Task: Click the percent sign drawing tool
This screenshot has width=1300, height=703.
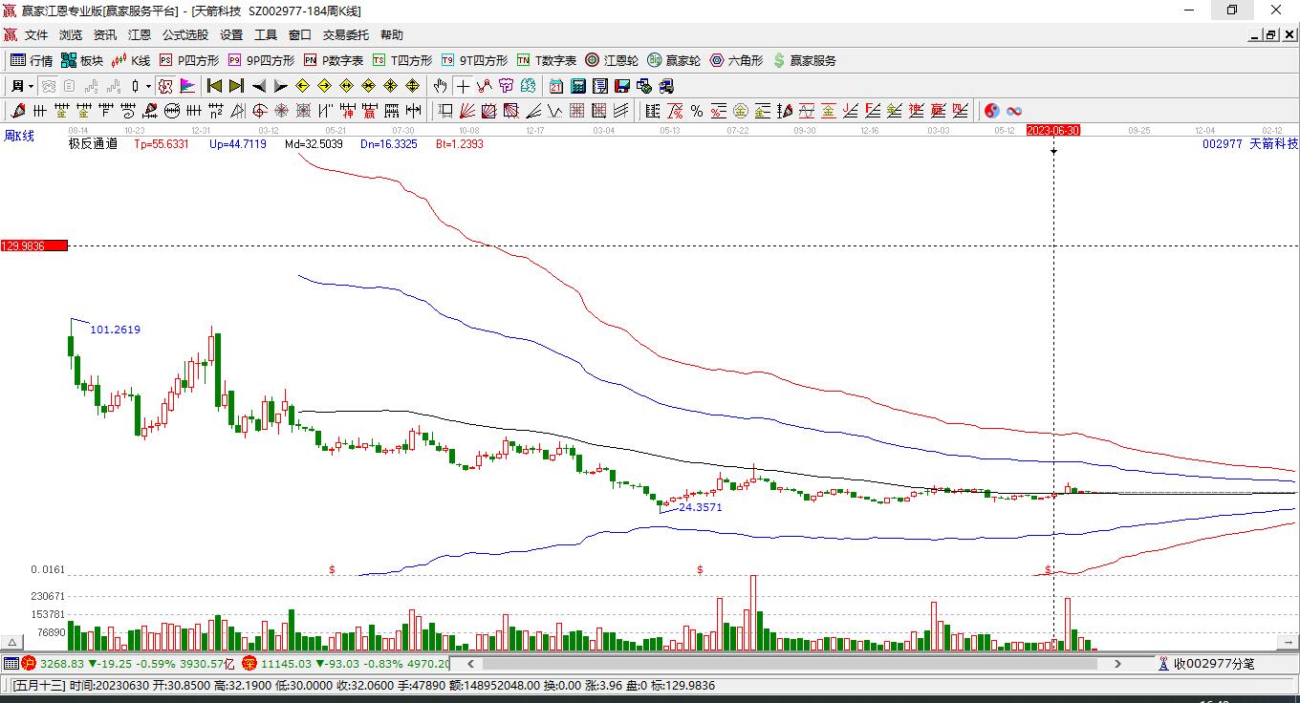Action: click(697, 111)
